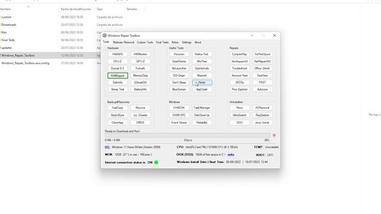
Task: Launch HWMonitor from Hardware group
Action: (140, 54)
